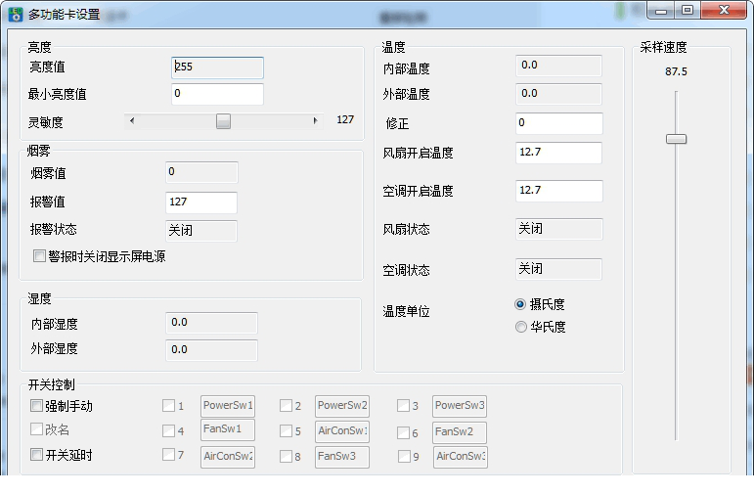Image resolution: width=754 pixels, height=494 pixels.
Task: Click the app icon in title bar
Action: coord(15,13)
